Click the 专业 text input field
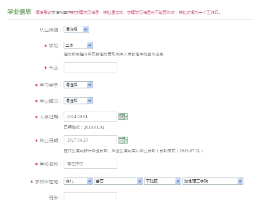Viewport: 257px width, 201px height. point(90,67)
